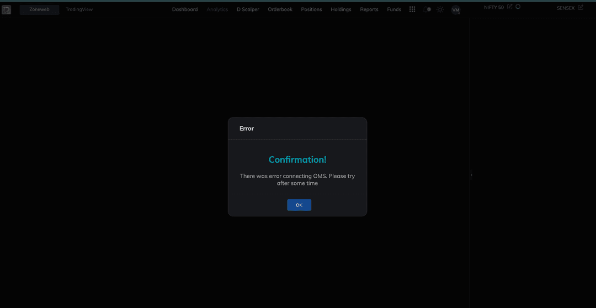
Task: Go to Analytics
Action: 217,9
